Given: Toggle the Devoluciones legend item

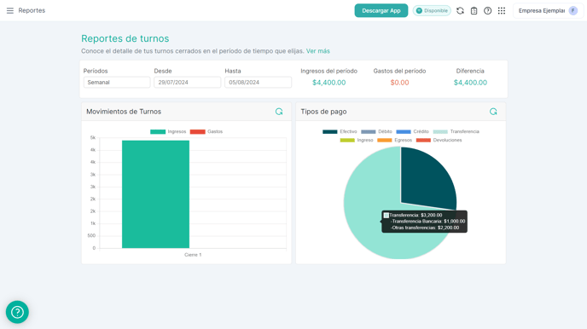Looking at the screenshot, I should click(439, 140).
